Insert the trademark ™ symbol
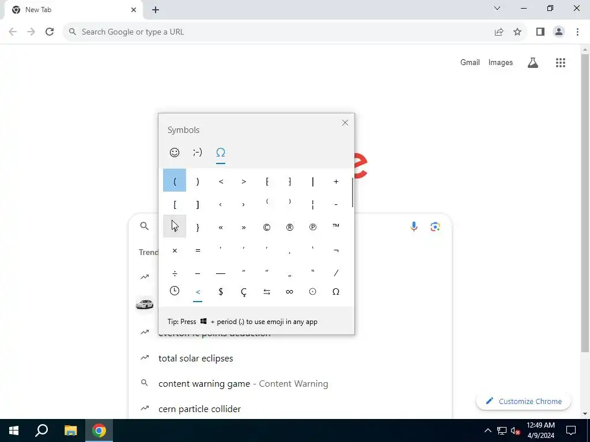 pos(336,226)
